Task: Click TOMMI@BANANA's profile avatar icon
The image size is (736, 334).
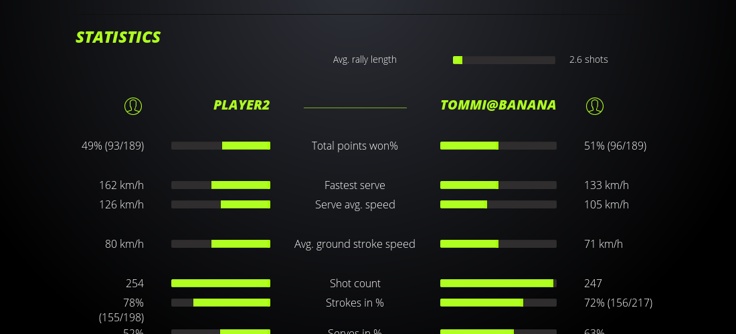Action: (x=594, y=106)
